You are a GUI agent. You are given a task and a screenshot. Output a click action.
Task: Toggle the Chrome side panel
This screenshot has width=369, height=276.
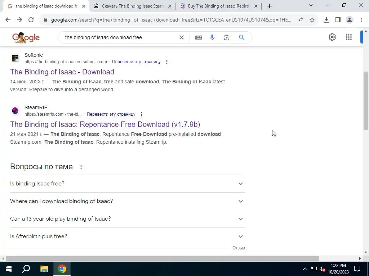(x=338, y=20)
